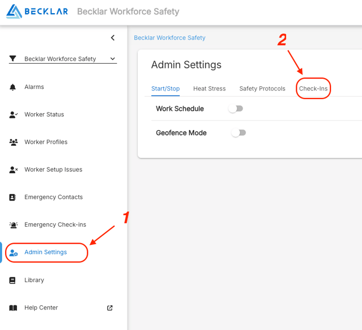The image size is (362, 330).
Task: Select the Safety Protocols tab
Action: 262,88
